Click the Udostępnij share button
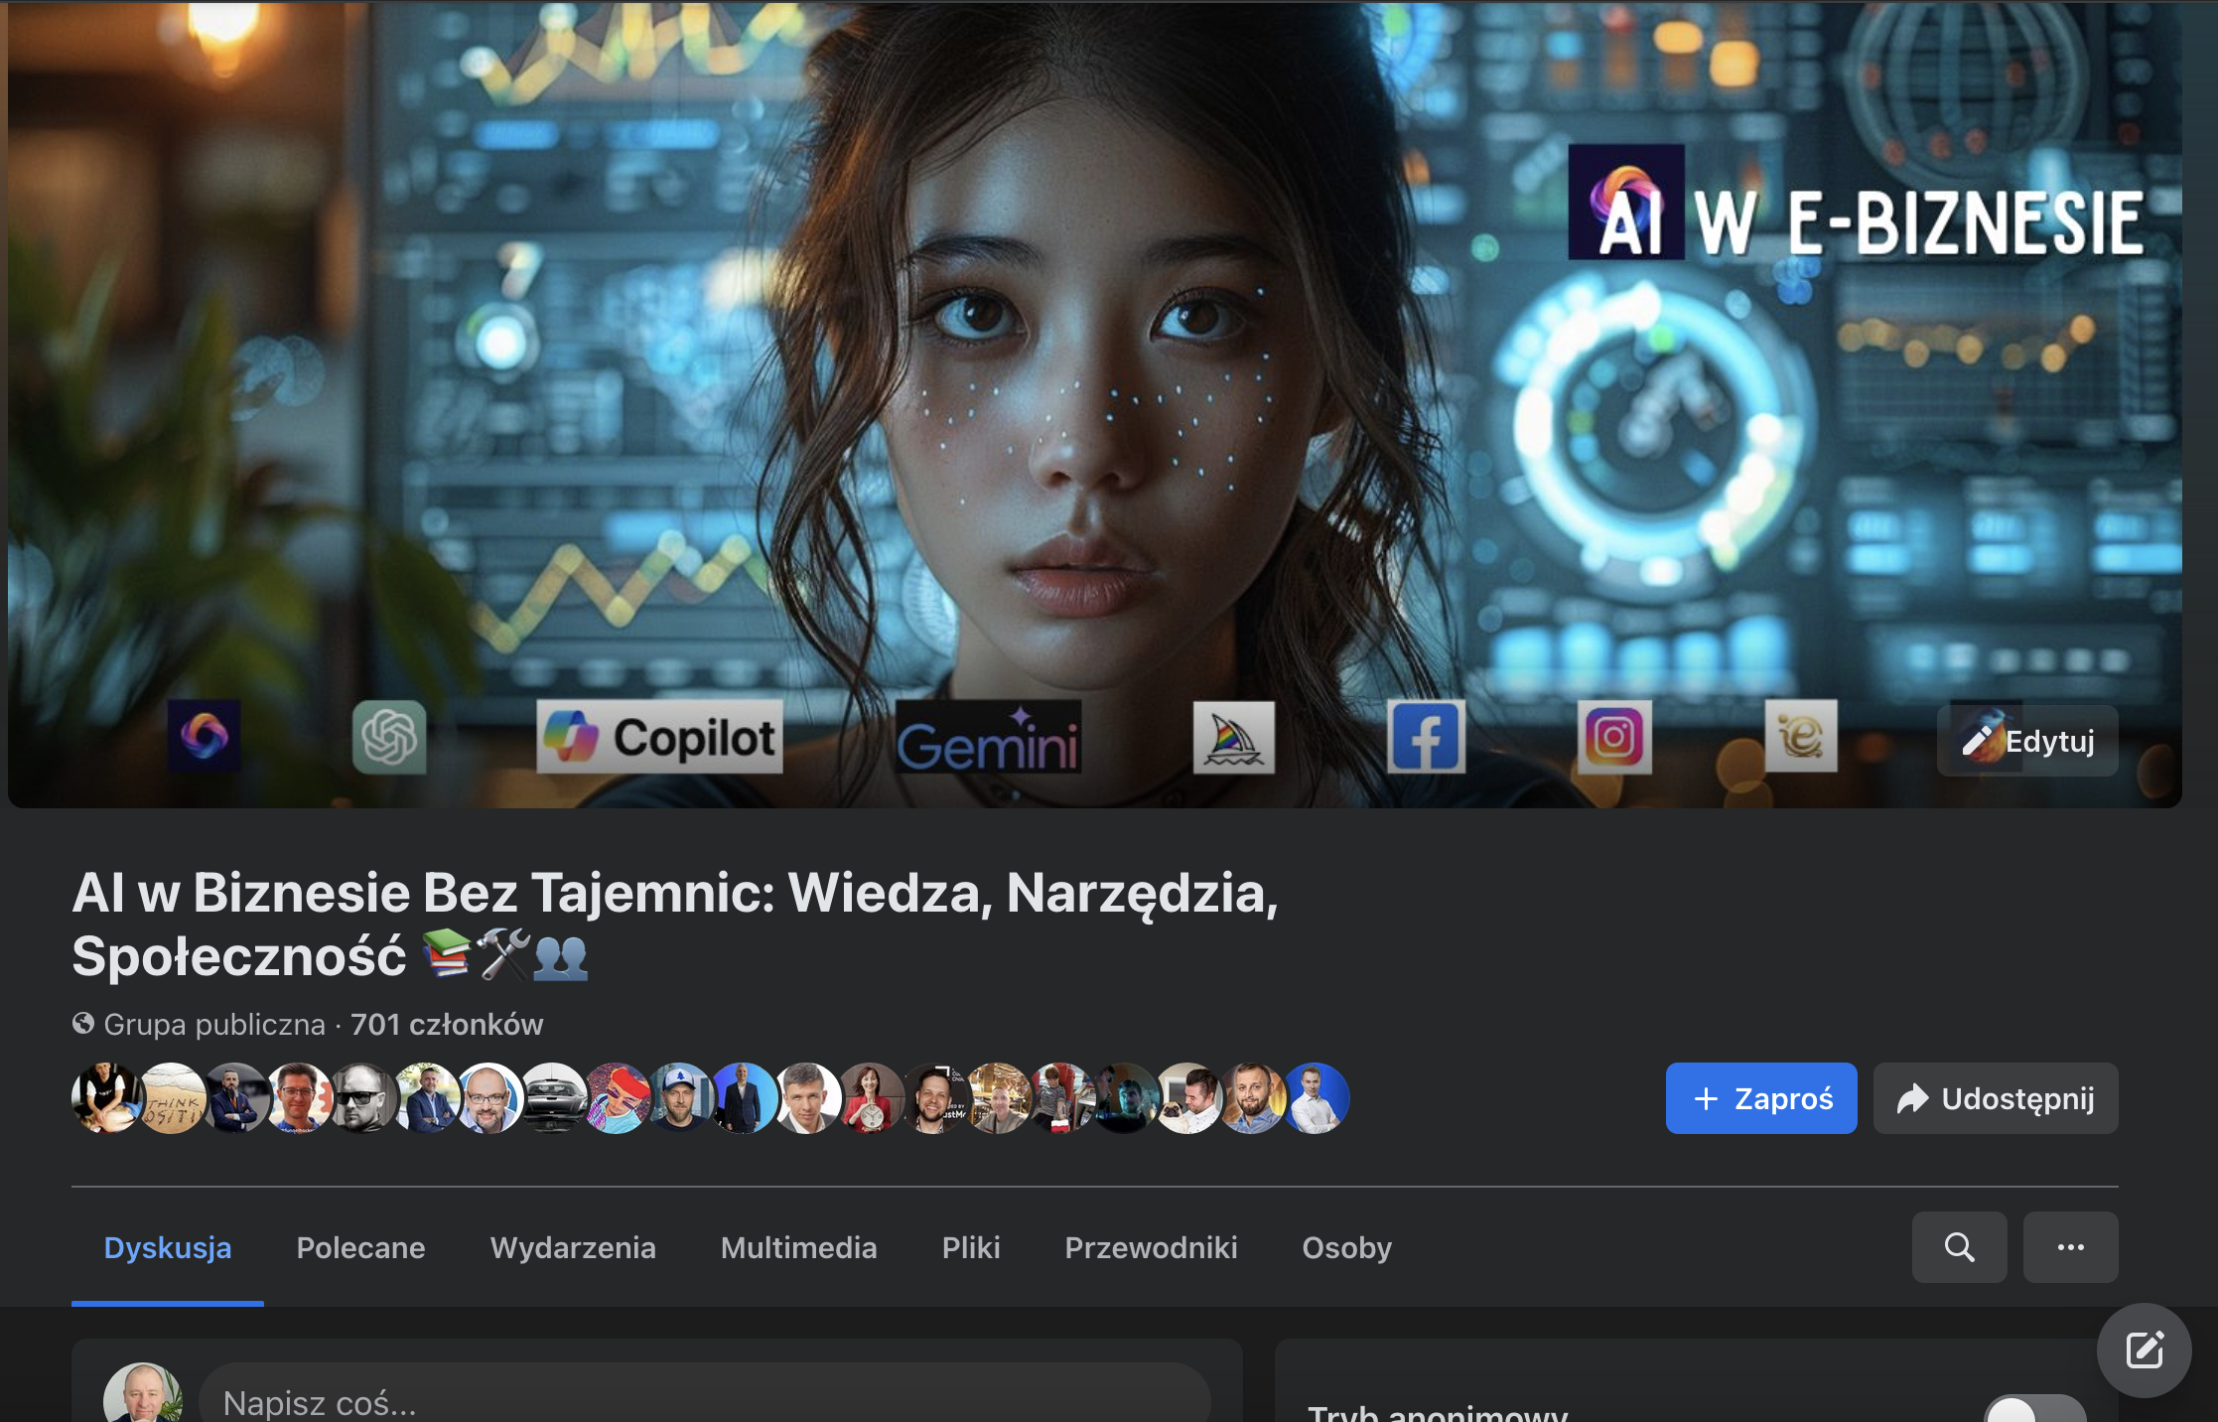This screenshot has width=2218, height=1422. click(1996, 1098)
